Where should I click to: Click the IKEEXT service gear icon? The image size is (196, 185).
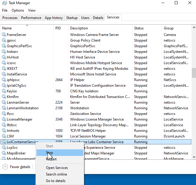(x=4, y=68)
